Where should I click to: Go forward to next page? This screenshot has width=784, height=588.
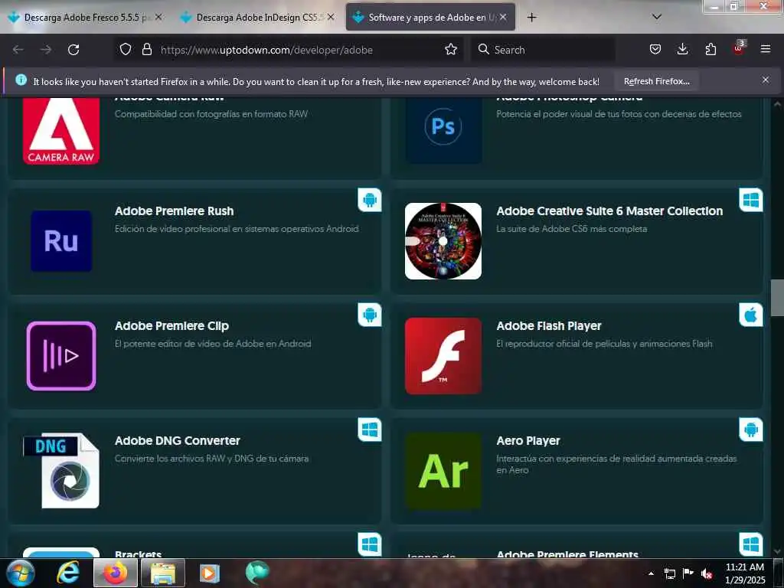(x=46, y=50)
